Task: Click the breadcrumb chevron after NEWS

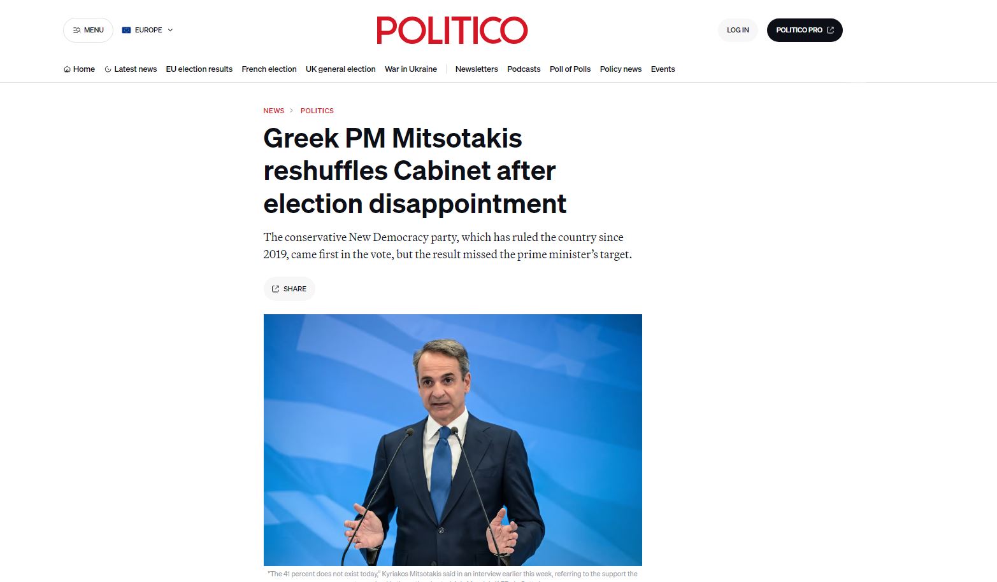Action: click(292, 111)
